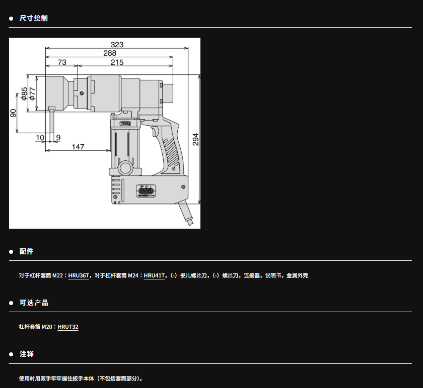This screenshot has width=423, height=388.
Task: Click the bullet beside 配件 heading
Action: pyautogui.click(x=11, y=252)
